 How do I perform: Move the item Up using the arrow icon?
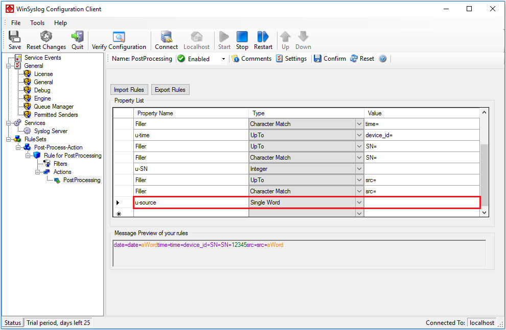click(x=285, y=40)
